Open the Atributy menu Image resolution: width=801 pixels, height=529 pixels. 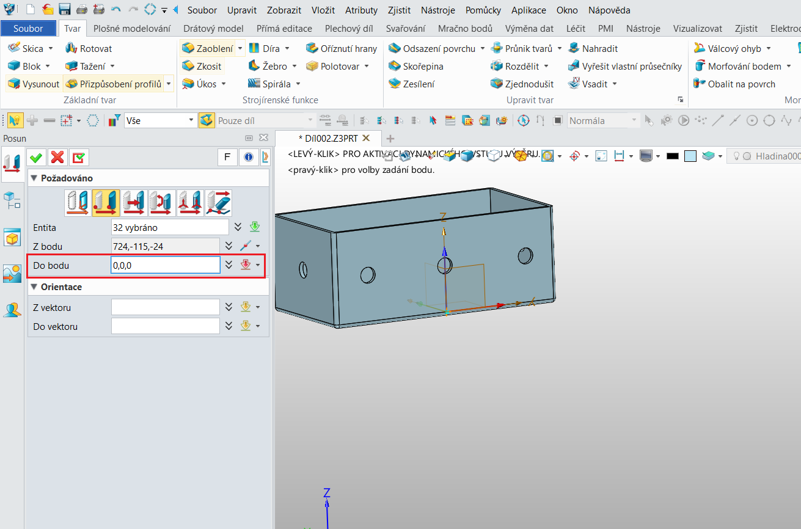pyautogui.click(x=361, y=10)
